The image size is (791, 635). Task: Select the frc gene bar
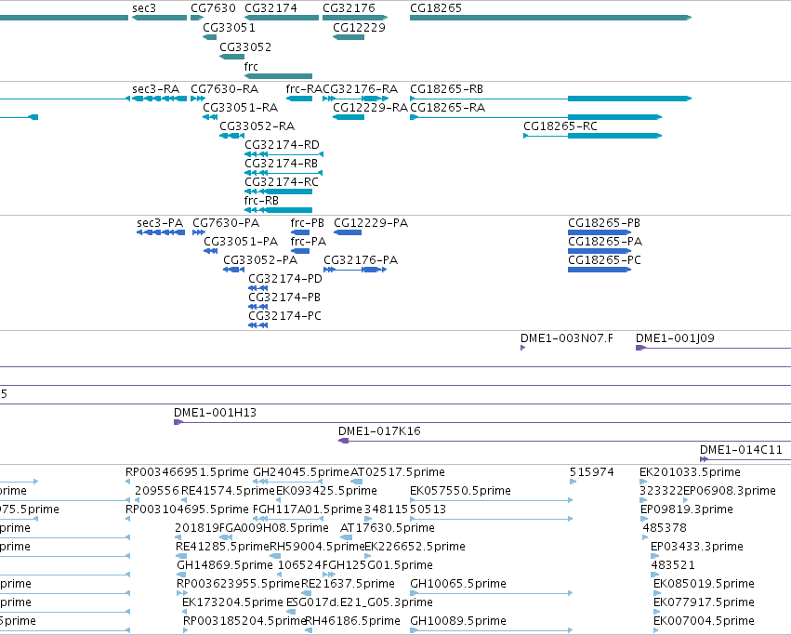278,76
